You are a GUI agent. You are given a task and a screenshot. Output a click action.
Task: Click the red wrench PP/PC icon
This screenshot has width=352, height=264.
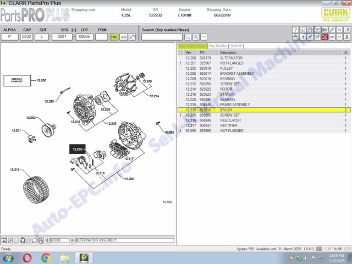(324, 37)
